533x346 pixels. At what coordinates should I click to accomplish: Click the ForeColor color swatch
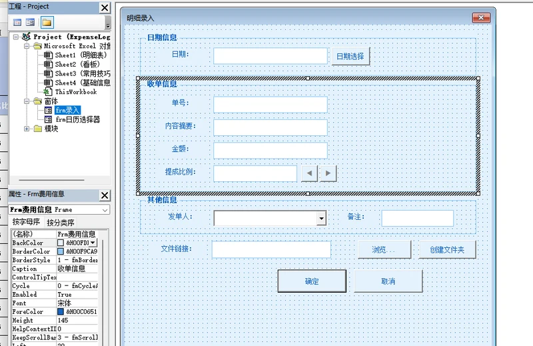click(x=61, y=311)
